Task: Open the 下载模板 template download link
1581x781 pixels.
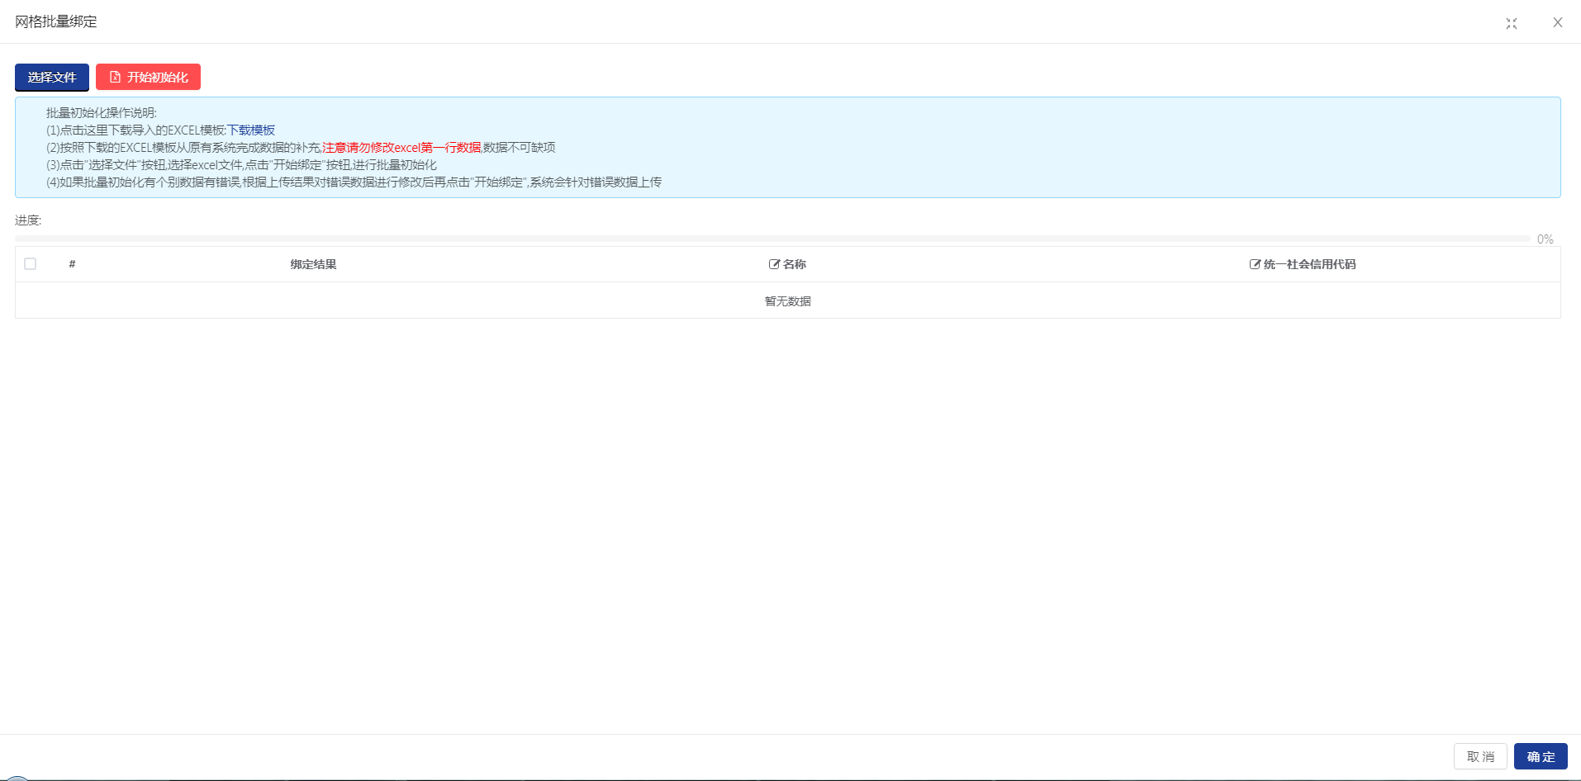Action: pos(251,130)
